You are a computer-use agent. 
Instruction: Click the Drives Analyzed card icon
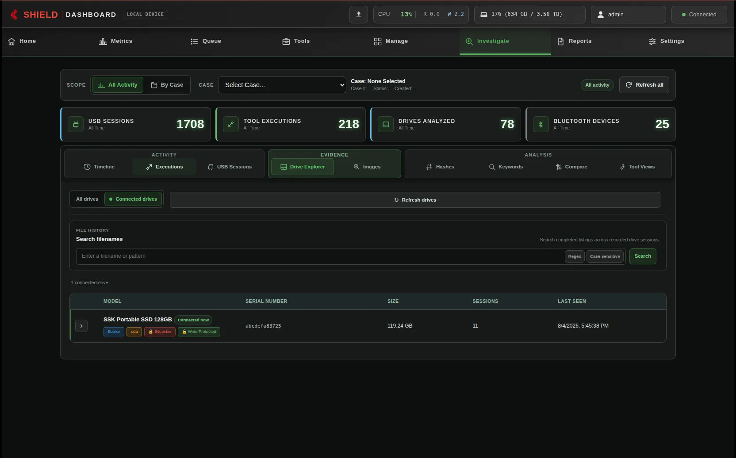tap(386, 124)
